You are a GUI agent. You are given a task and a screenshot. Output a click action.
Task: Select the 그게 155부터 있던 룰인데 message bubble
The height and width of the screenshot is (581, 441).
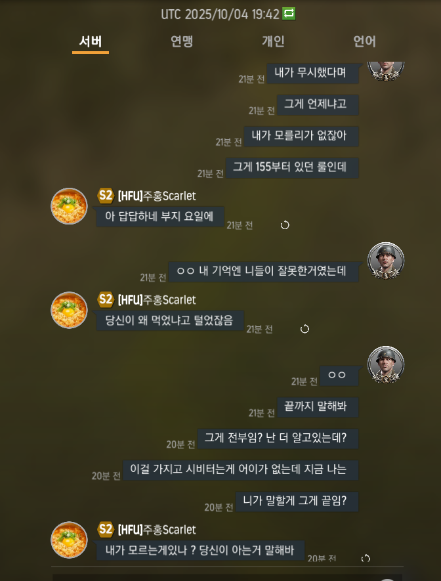pyautogui.click(x=292, y=167)
